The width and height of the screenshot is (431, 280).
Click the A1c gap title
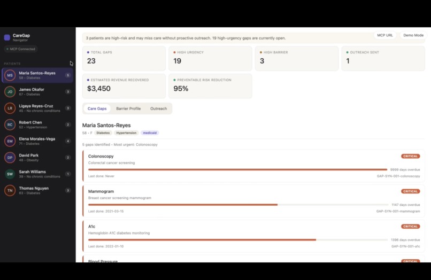[91, 227]
